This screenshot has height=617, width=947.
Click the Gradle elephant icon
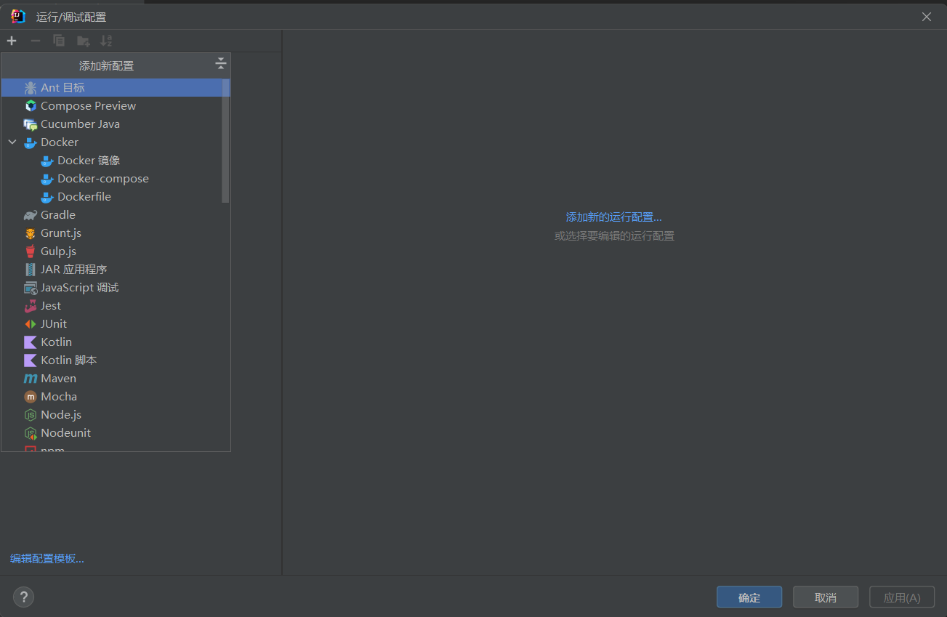click(x=31, y=215)
